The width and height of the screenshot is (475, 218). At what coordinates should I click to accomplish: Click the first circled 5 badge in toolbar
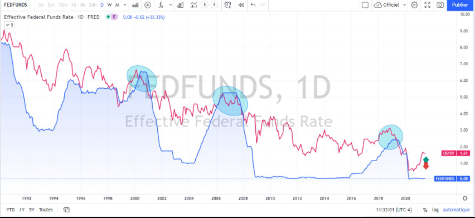point(205,5)
